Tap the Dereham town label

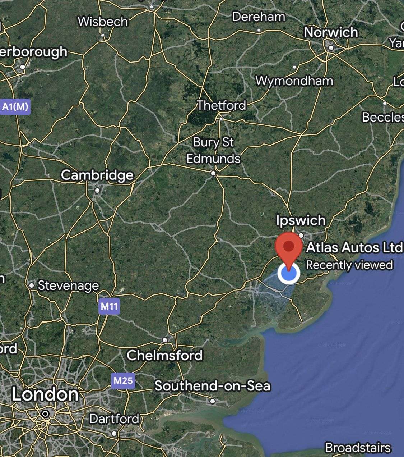click(259, 17)
